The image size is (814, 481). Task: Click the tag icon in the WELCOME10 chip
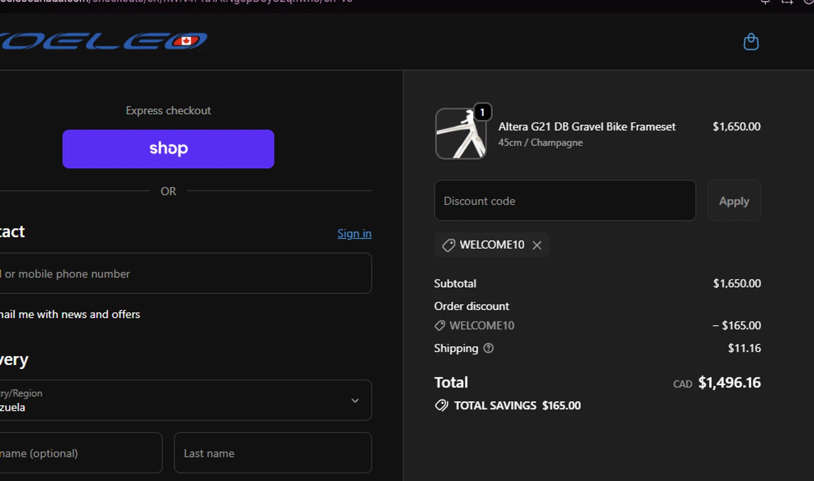tap(448, 245)
